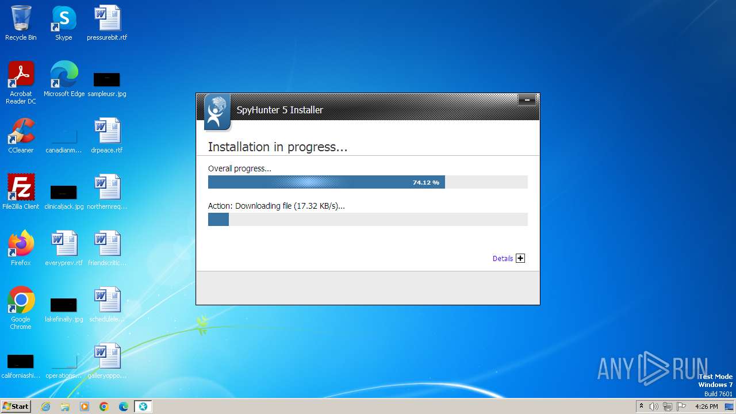Click SpyHunter installer taskbar button
The image size is (736, 414).
point(143,407)
